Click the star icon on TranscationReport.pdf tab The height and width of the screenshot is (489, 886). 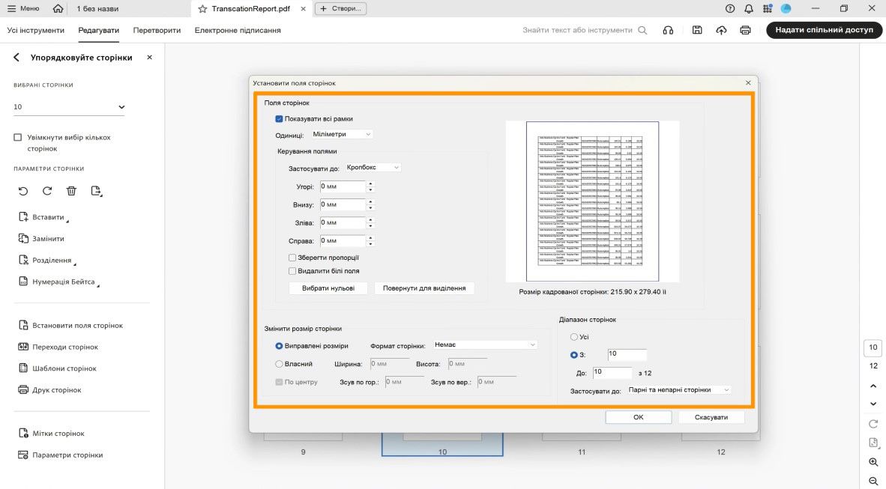[x=202, y=8]
